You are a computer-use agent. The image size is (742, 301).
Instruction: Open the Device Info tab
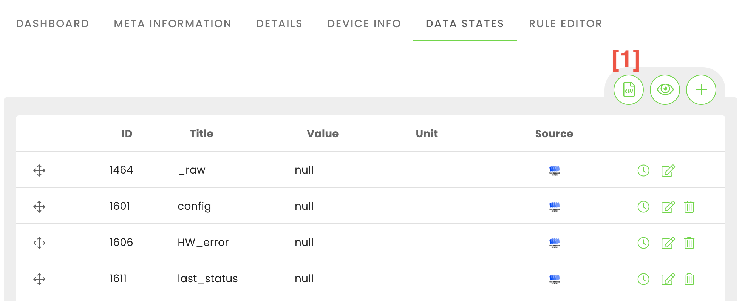point(364,24)
